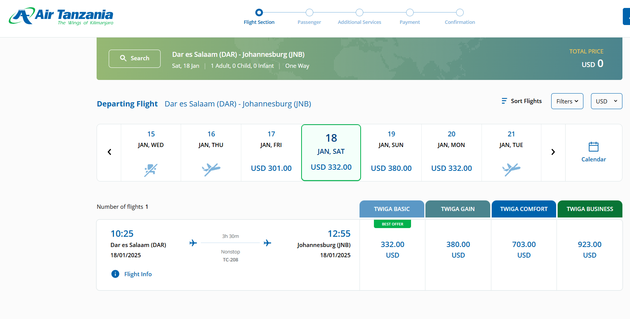Screen dimensions: 630x319
Task: Click the Flight Info icon
Action: 115,274
